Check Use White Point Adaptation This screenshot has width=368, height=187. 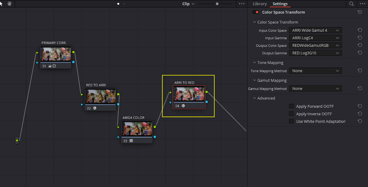(x=291, y=121)
